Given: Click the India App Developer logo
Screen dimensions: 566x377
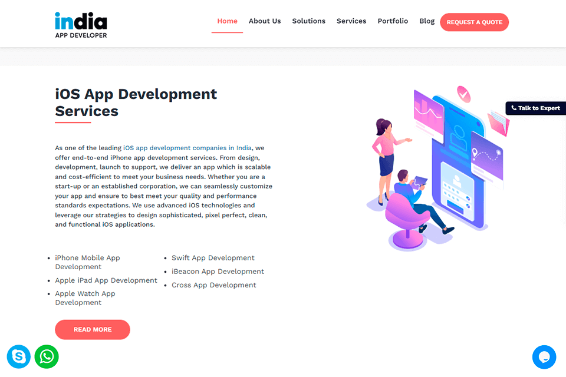Looking at the screenshot, I should (81, 25).
